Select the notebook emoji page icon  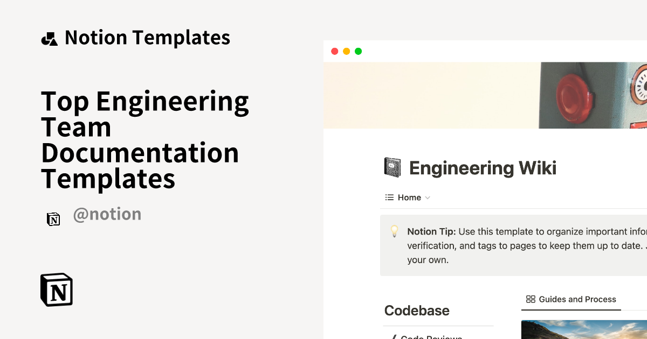tap(392, 167)
